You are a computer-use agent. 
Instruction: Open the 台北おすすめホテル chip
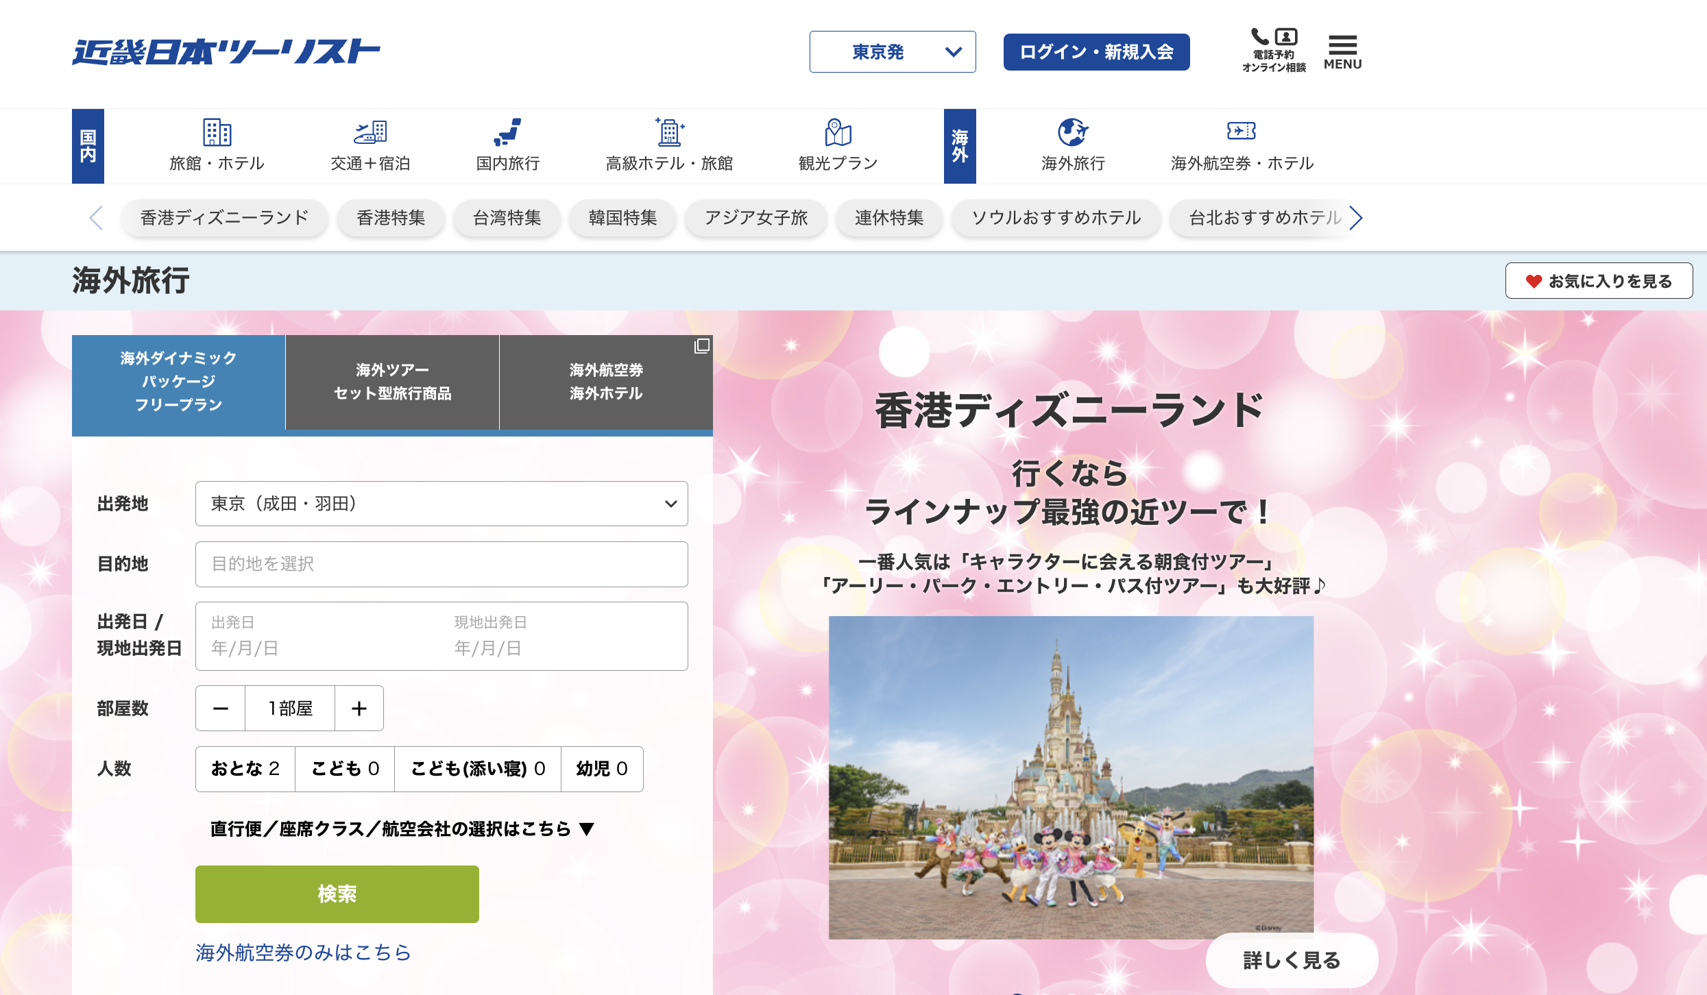click(1260, 218)
